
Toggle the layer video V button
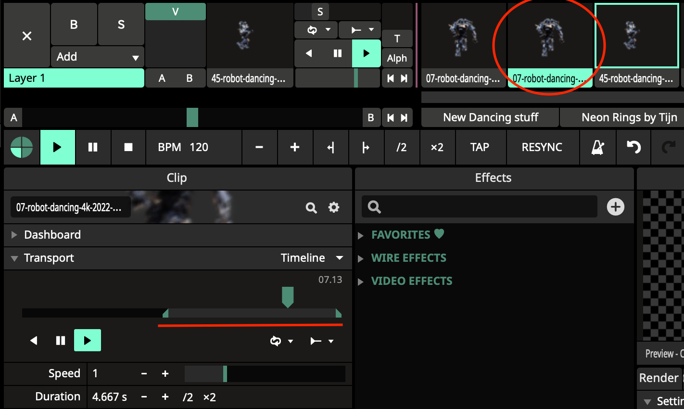[x=175, y=12]
